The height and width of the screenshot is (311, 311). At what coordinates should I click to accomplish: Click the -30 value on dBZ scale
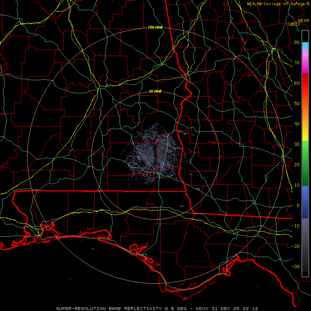295,266
